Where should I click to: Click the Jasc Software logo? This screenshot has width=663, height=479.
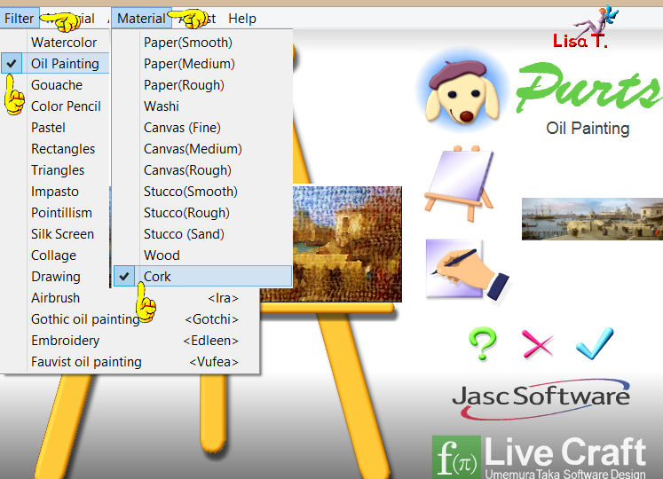pos(541,398)
